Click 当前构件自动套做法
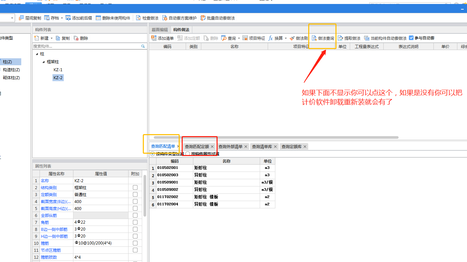Image resolution: width=467 pixels, height=262 pixels. (x=385, y=38)
